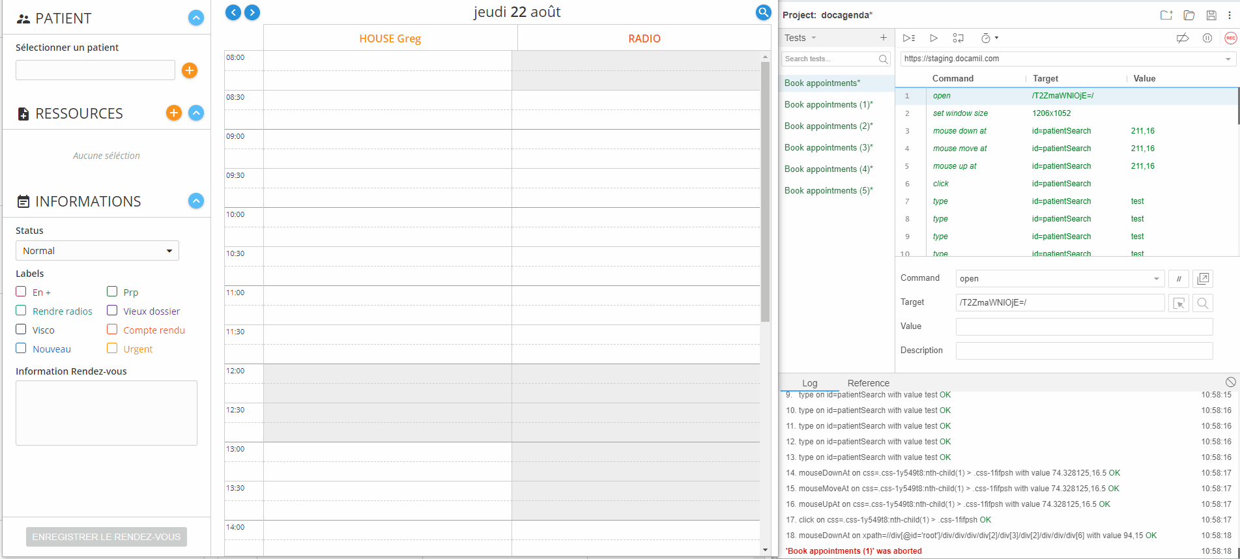Save the docagenda project

click(x=1211, y=15)
